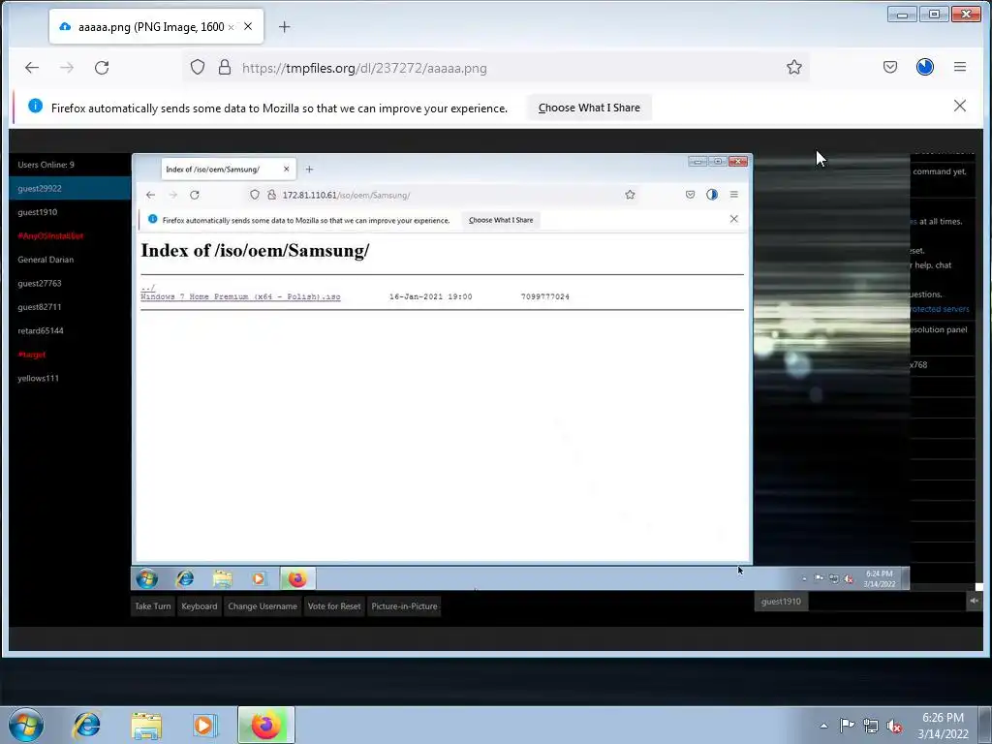Open Windows 7 Home Premium Polish iso link
This screenshot has height=744, width=992.
240,296
